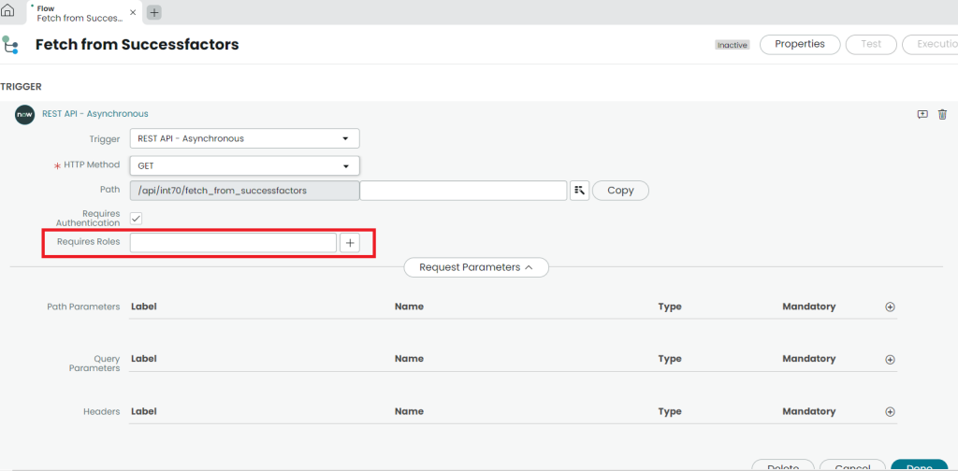
Task: Add a new Path Parameters row
Action: 890,307
